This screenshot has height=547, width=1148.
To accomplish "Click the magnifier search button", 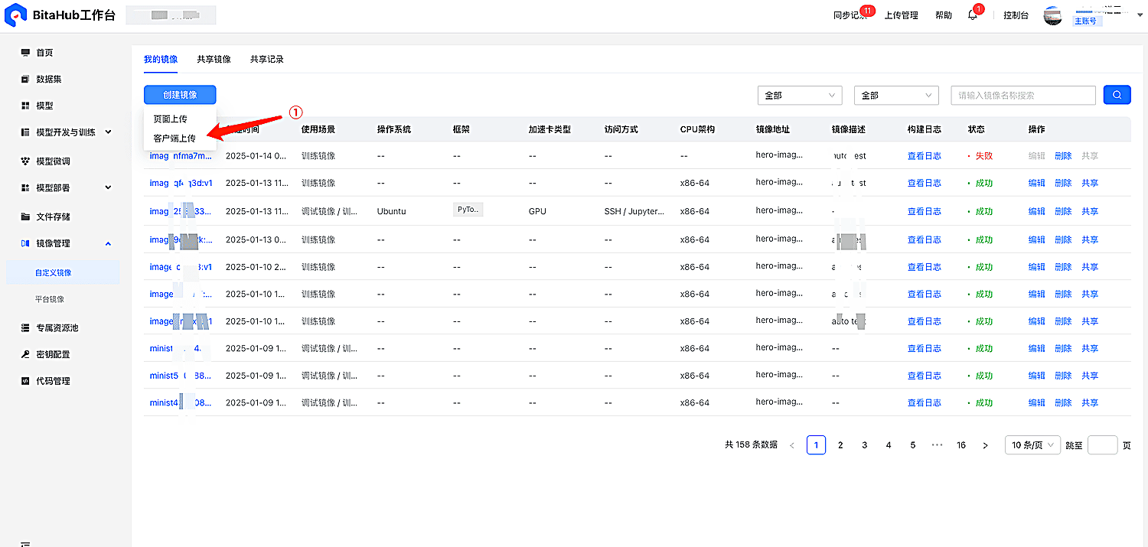I will click(x=1117, y=95).
